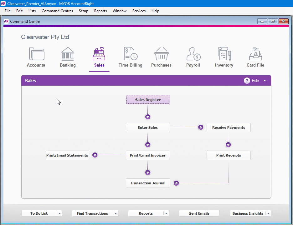Click the Enter Sales button
Screen dimensions: 293x225
point(148,127)
